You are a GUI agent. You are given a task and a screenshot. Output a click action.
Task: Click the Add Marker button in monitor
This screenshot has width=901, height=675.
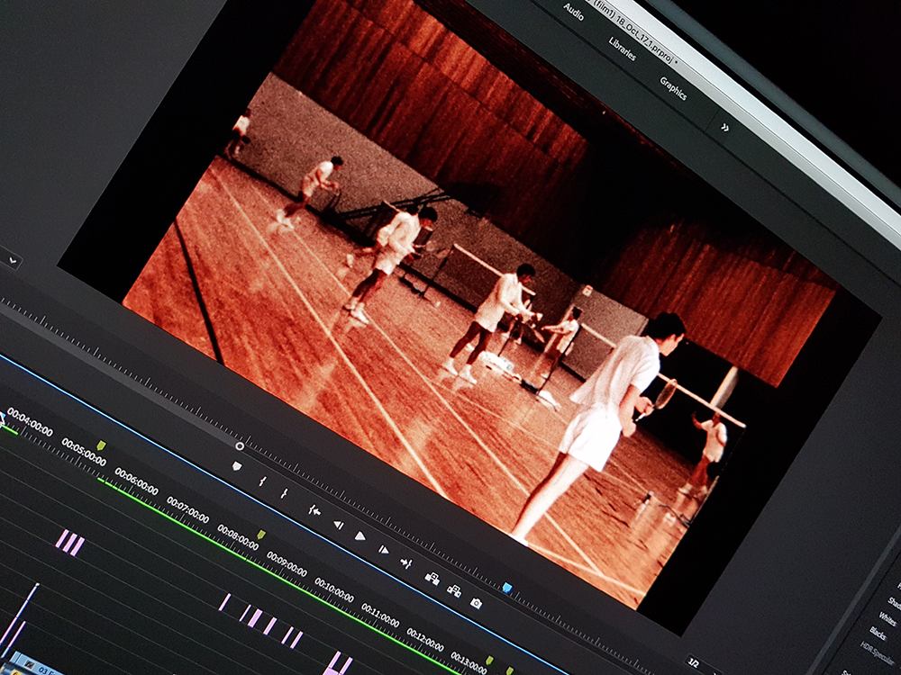pos(237,466)
